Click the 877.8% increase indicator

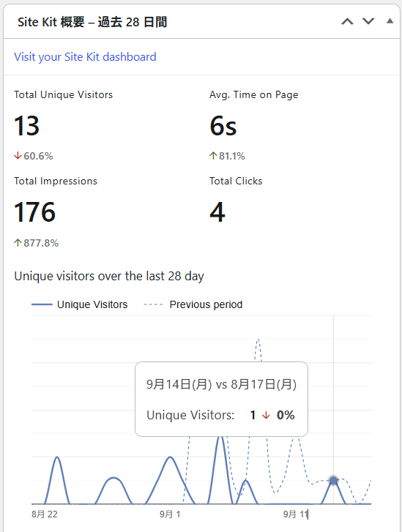pyautogui.click(x=37, y=243)
